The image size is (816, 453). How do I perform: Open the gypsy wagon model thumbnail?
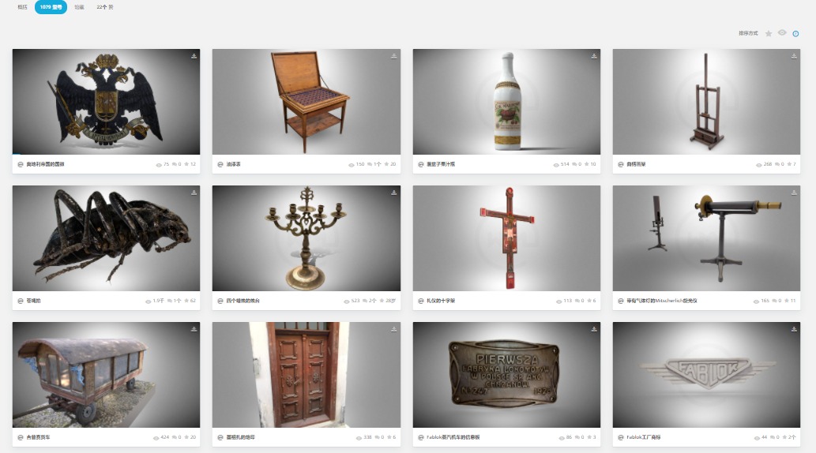coord(106,374)
